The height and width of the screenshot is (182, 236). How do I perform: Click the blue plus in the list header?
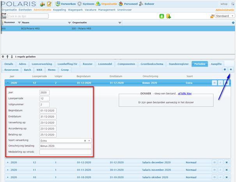pyautogui.click(x=233, y=23)
